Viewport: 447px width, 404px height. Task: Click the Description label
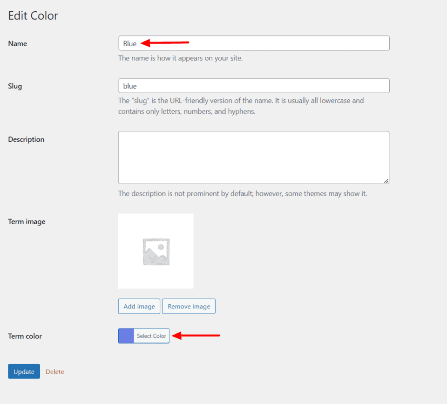pyautogui.click(x=26, y=139)
